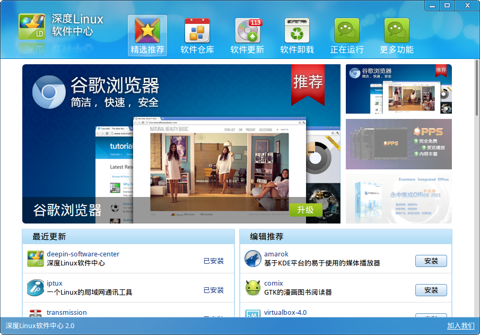This screenshot has height=335, width=480.
Task: Open 软件更新 tab with 113 badge
Action: click(x=247, y=36)
